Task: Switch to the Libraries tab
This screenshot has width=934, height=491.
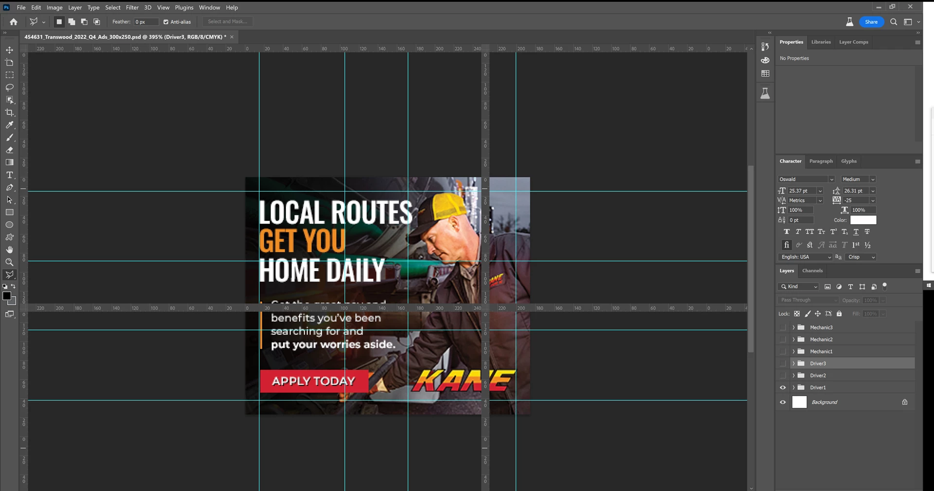Action: click(x=821, y=42)
